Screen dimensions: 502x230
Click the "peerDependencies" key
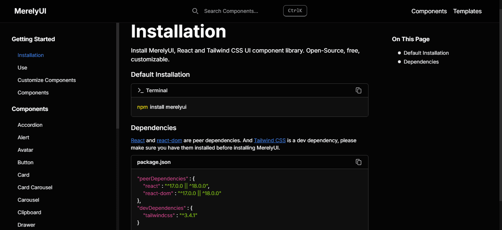(163, 179)
